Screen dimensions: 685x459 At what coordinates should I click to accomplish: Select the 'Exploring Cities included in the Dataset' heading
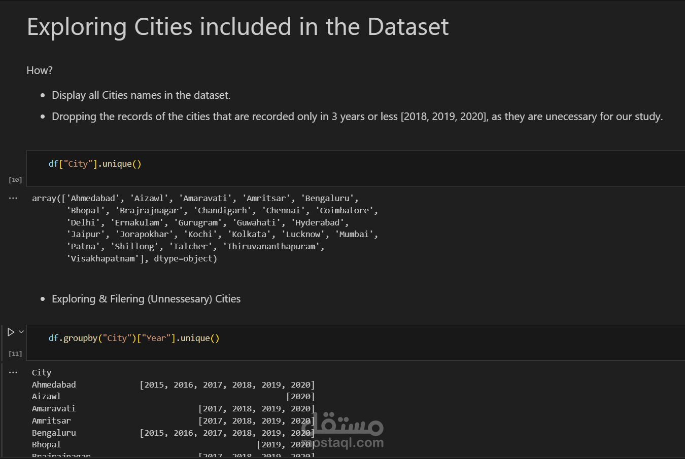(237, 27)
